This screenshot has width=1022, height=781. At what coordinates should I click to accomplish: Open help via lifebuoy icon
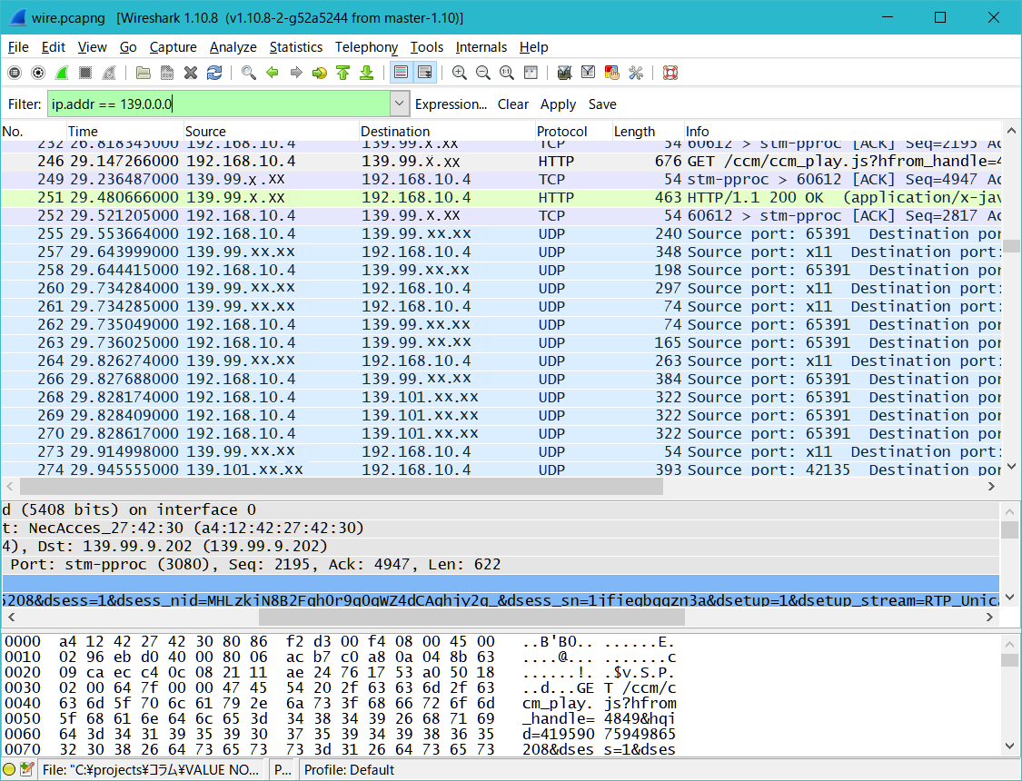pos(670,73)
